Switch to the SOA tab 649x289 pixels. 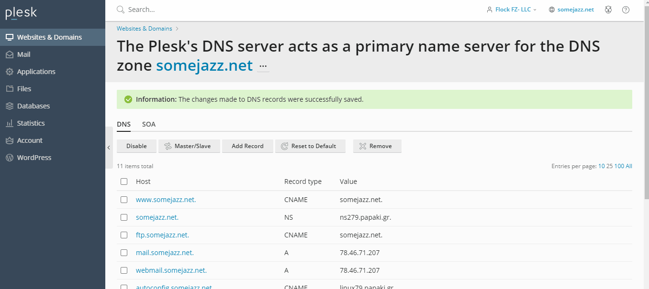149,124
